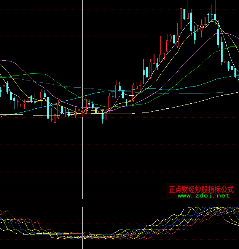The height and width of the screenshot is (249, 239).
Task: Open the green www.zdcj.net link
Action: coord(204,196)
